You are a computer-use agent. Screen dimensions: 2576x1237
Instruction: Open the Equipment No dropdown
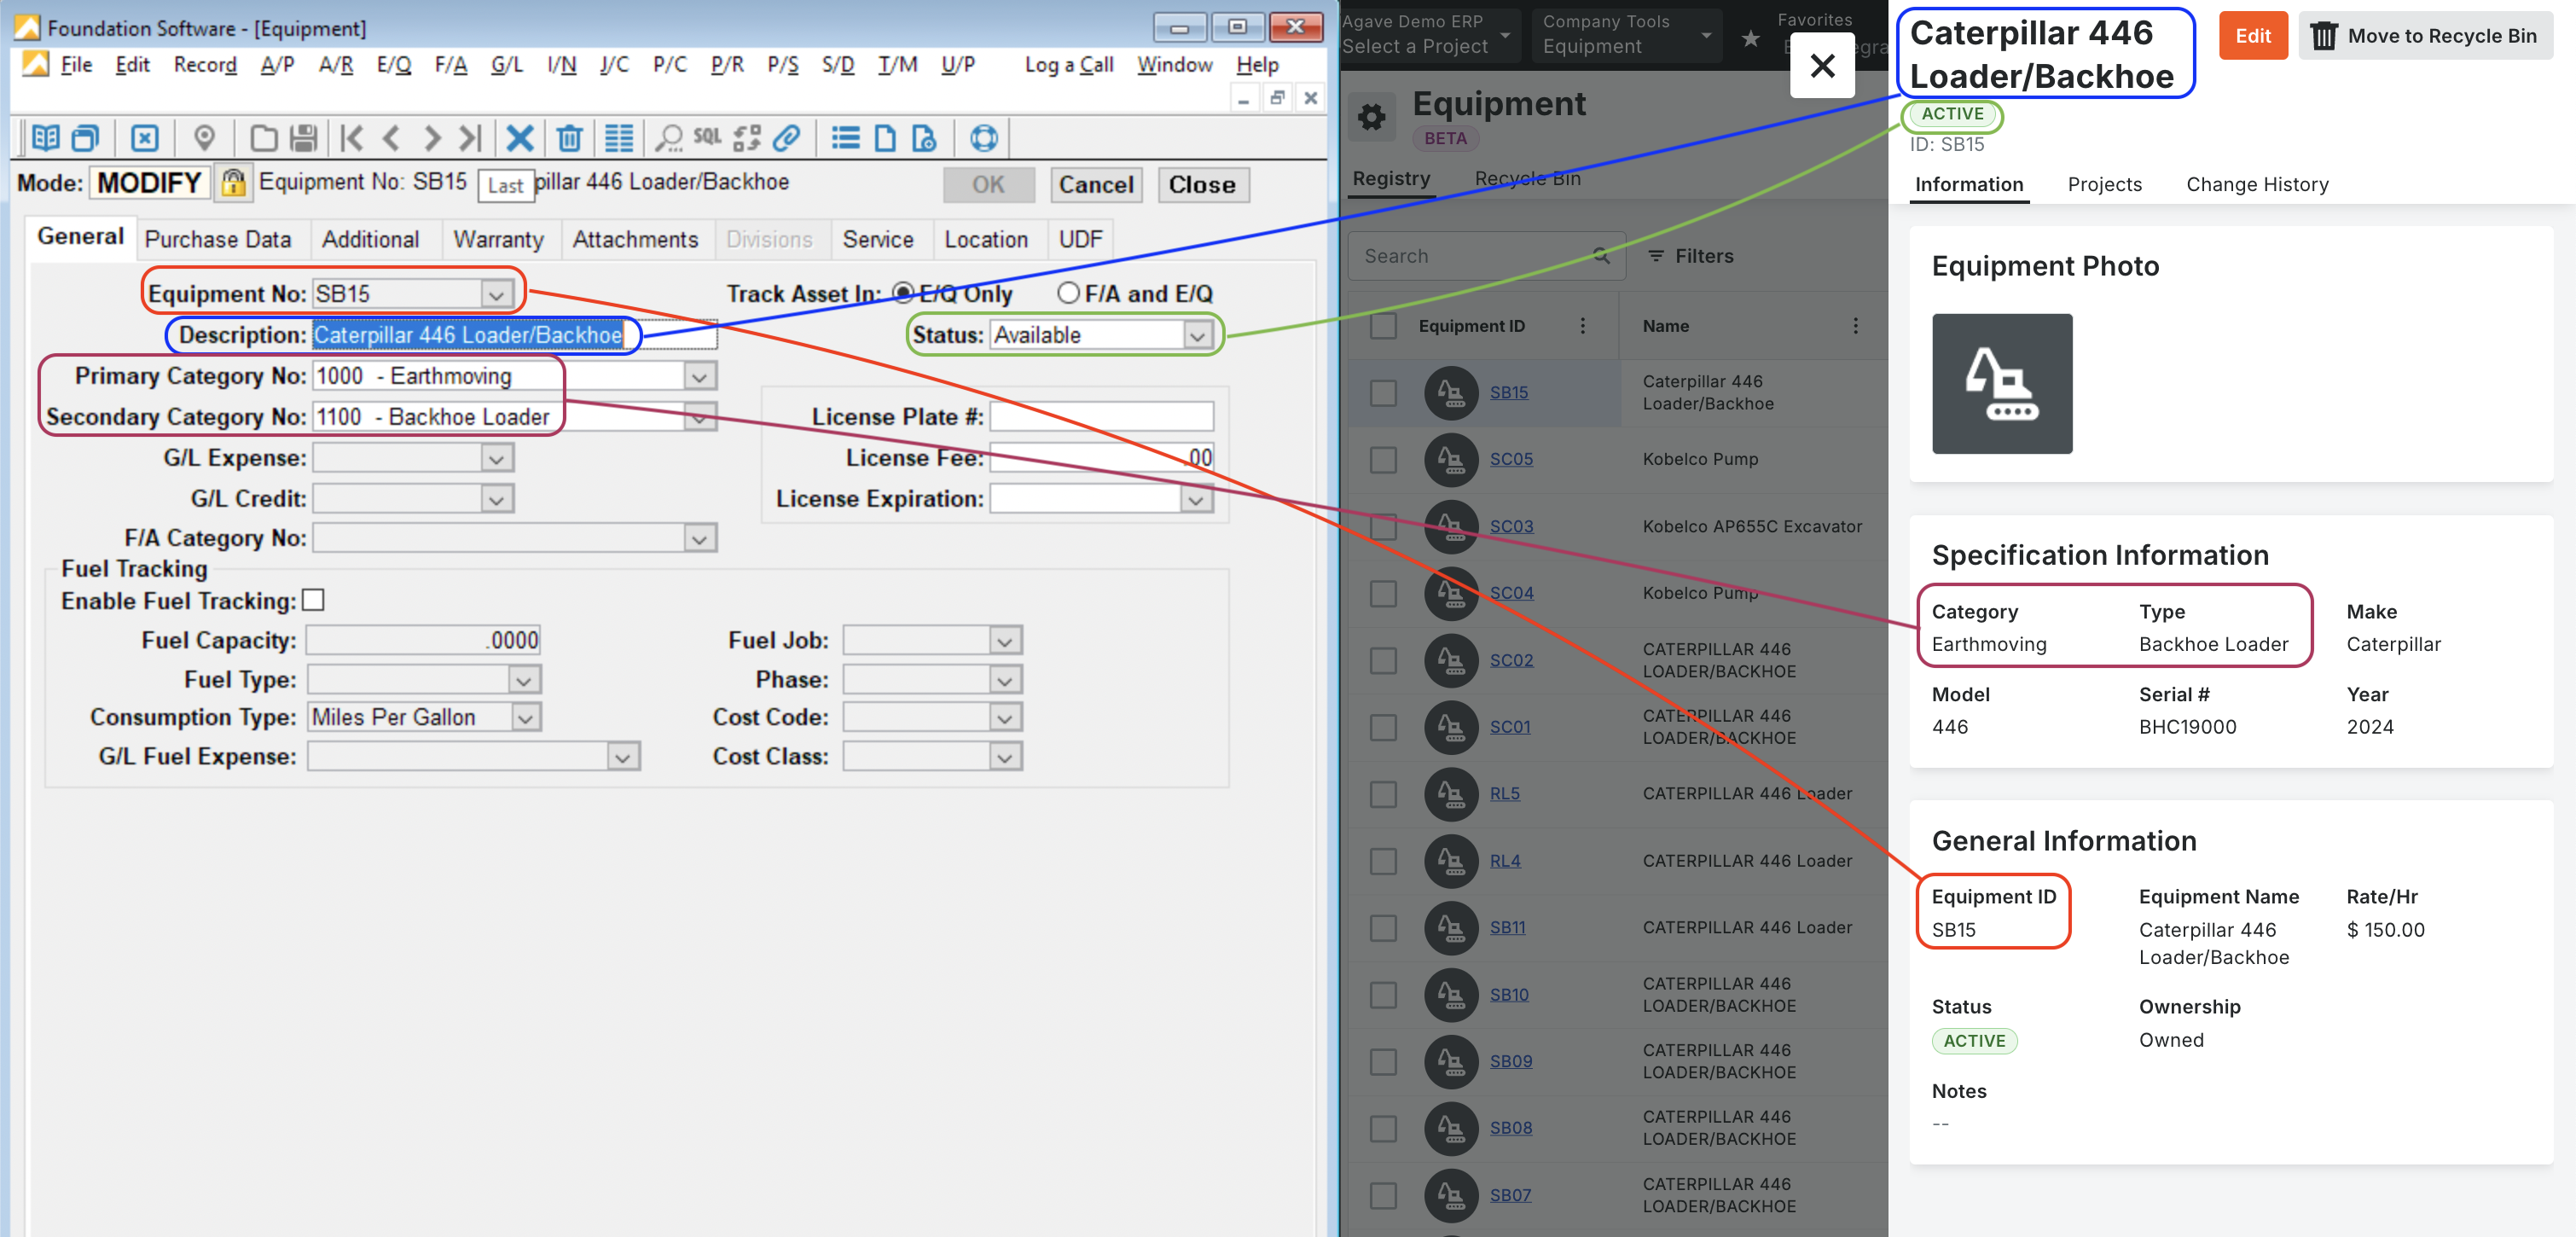pos(496,294)
